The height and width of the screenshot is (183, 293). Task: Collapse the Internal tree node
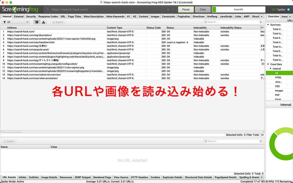coord(270,69)
